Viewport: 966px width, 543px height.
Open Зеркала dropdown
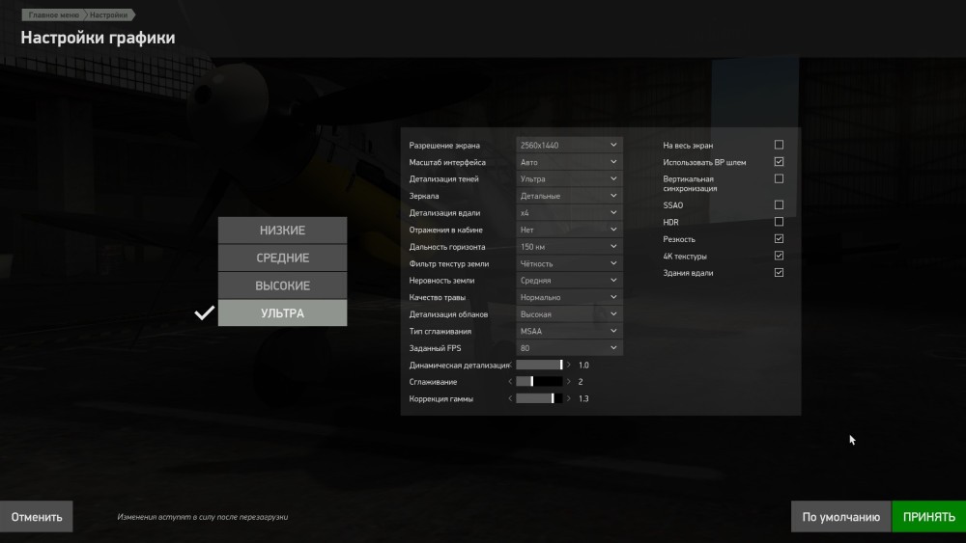[x=569, y=196]
